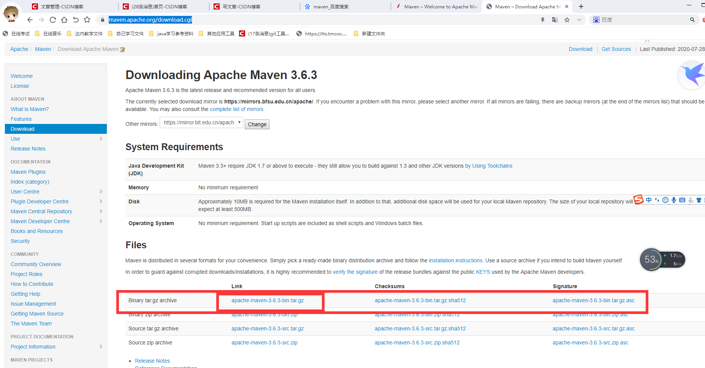The width and height of the screenshot is (705, 368).
Task: Toggle Sogou full/half-width punctuation
Action: coord(657,200)
